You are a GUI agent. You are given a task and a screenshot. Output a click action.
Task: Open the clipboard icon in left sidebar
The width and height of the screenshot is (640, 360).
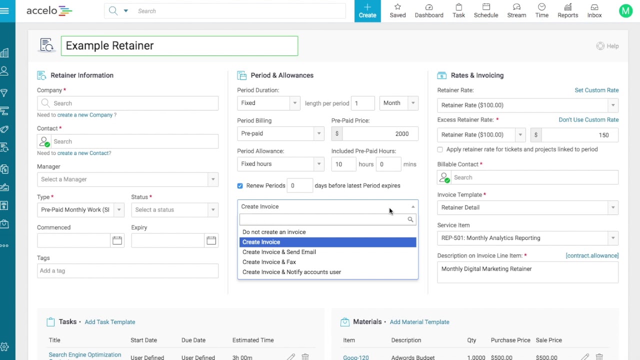pyautogui.click(x=4, y=169)
